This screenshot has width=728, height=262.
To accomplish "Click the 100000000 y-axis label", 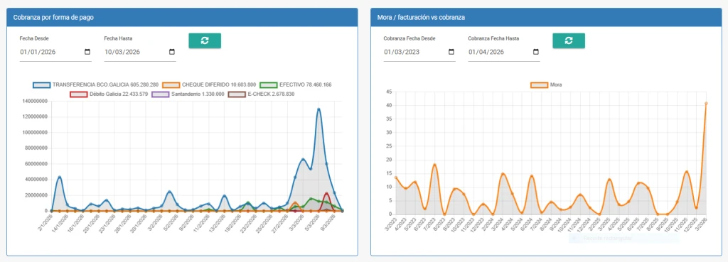I will (34, 133).
